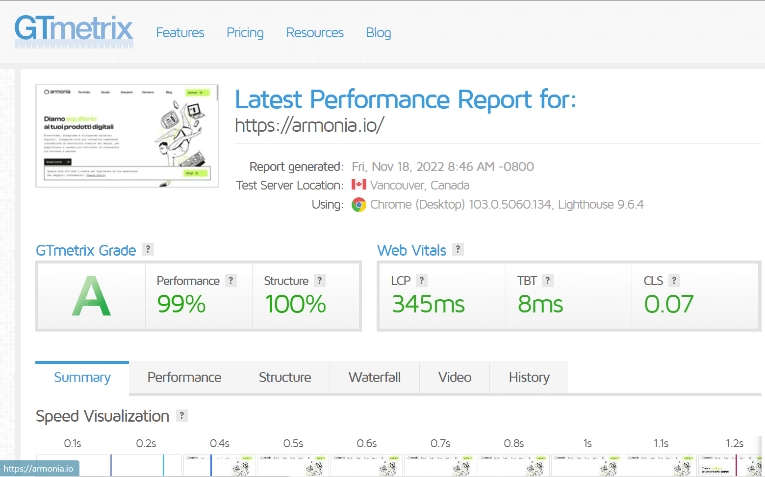Open the Resources menu link
Screen dimensions: 765x477
pyautogui.click(x=315, y=33)
